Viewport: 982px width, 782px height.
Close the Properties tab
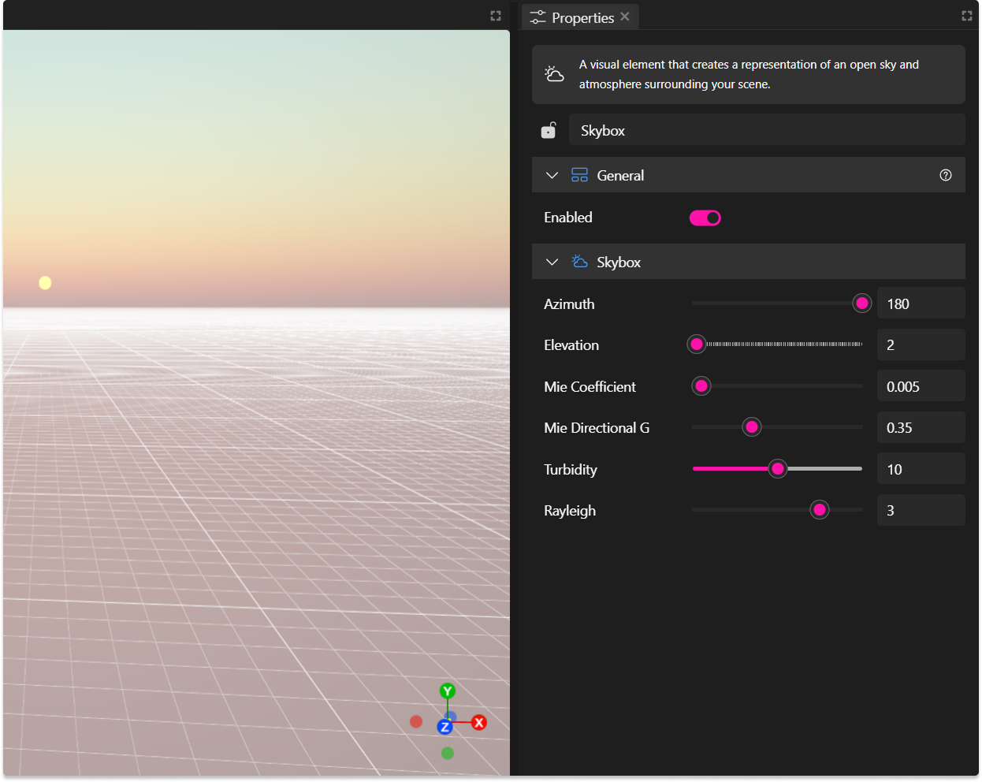(x=625, y=16)
